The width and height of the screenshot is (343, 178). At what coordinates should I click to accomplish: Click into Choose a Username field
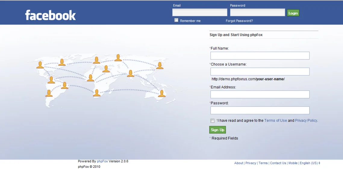click(260, 72)
